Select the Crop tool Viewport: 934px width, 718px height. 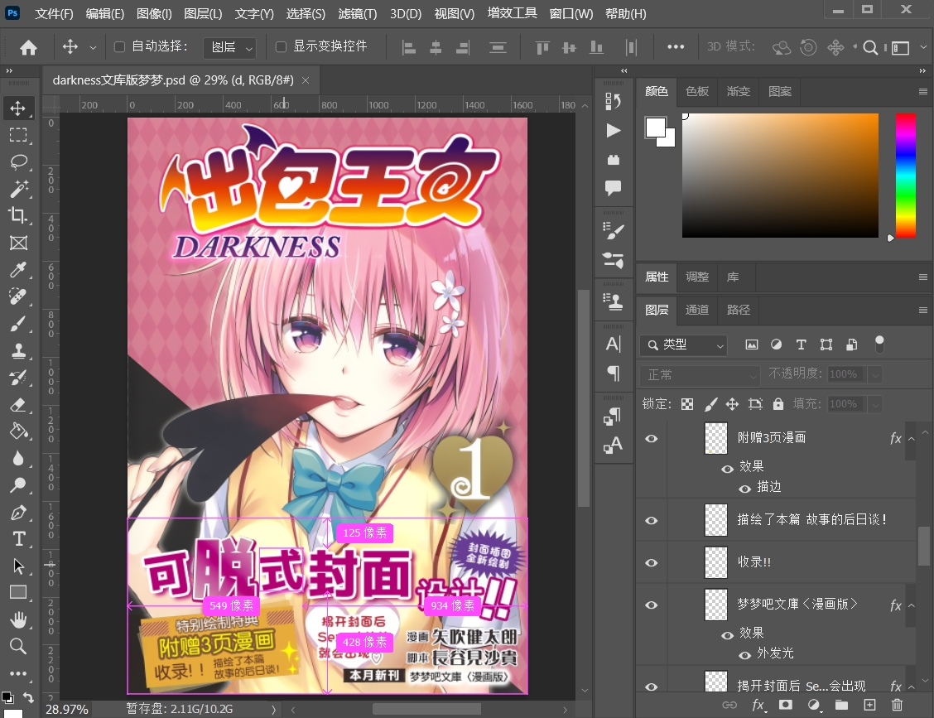[18, 215]
